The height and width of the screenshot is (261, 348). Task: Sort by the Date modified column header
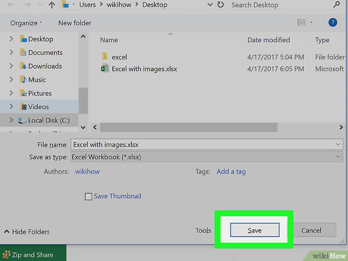[x=269, y=40]
